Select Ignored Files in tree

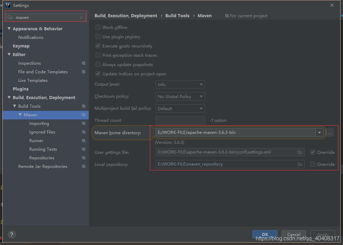pyautogui.click(x=42, y=132)
